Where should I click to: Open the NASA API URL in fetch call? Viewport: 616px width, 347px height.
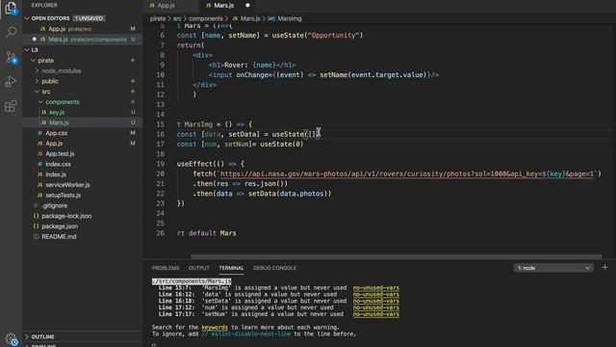click(x=407, y=173)
